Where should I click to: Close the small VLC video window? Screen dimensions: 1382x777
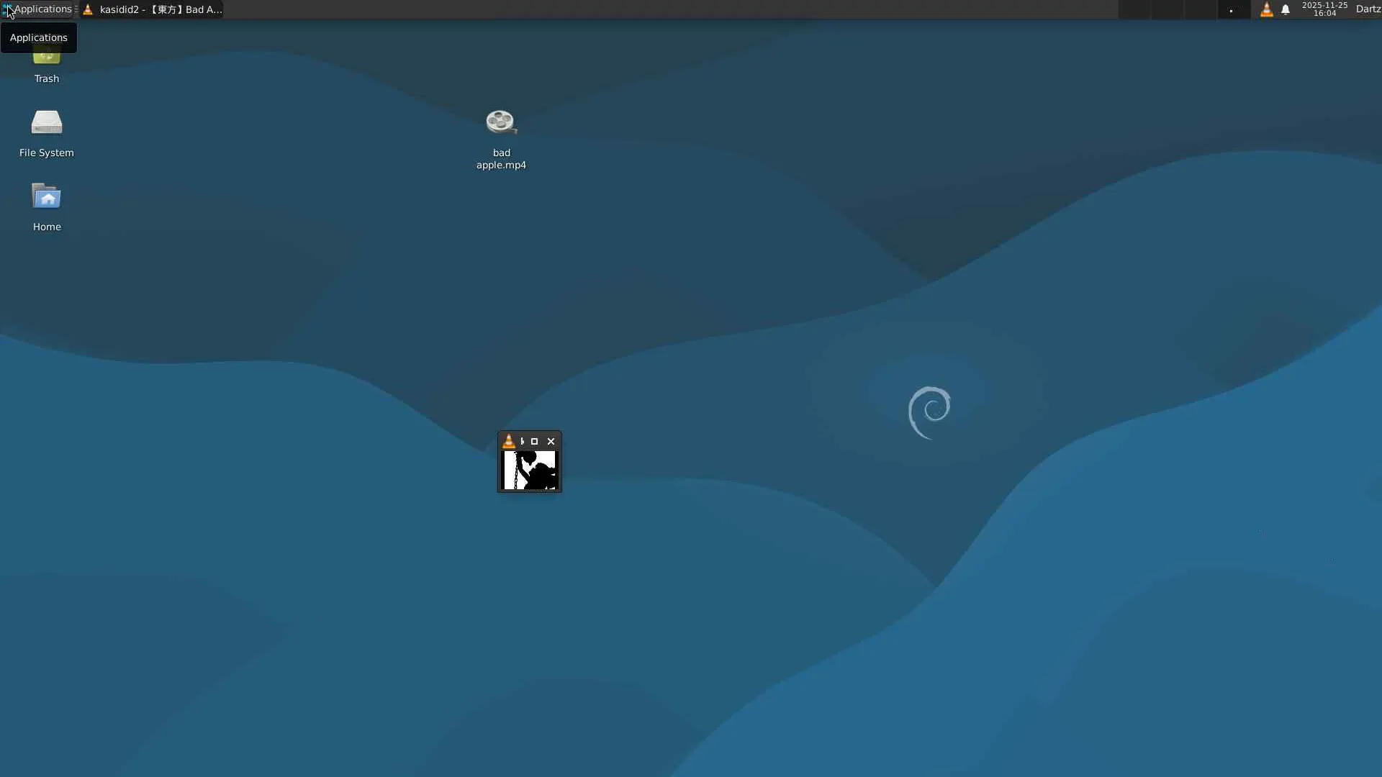(x=551, y=442)
